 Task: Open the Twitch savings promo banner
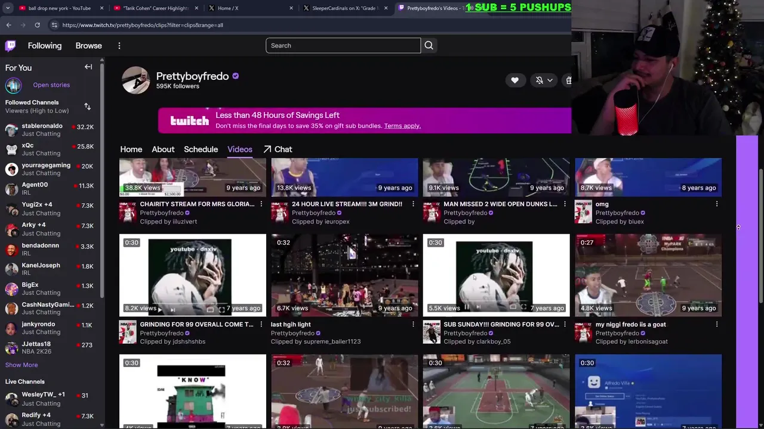pyautogui.click(x=365, y=120)
